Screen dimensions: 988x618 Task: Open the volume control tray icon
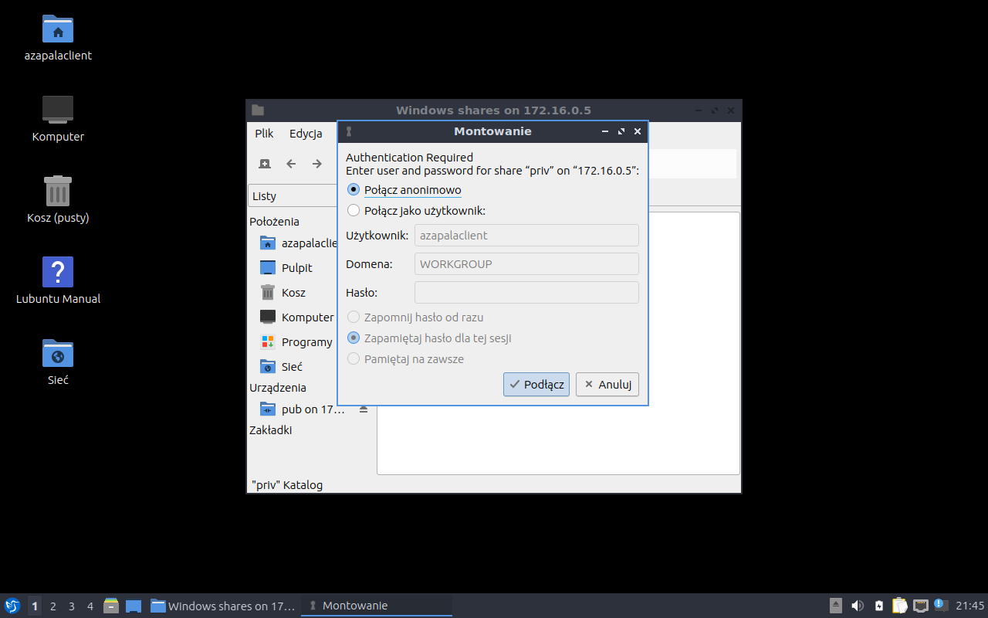[x=858, y=606]
